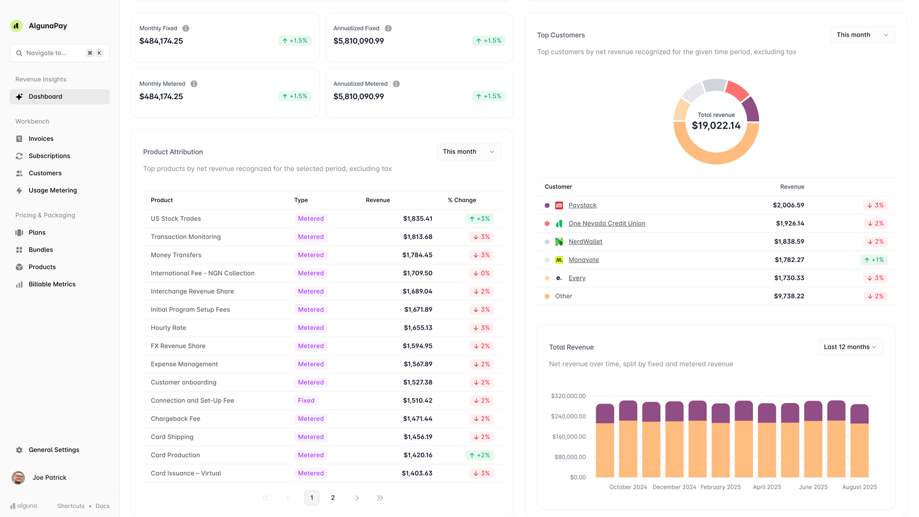Select the Billable Metrics chart icon
The image size is (919, 517).
[20, 284]
